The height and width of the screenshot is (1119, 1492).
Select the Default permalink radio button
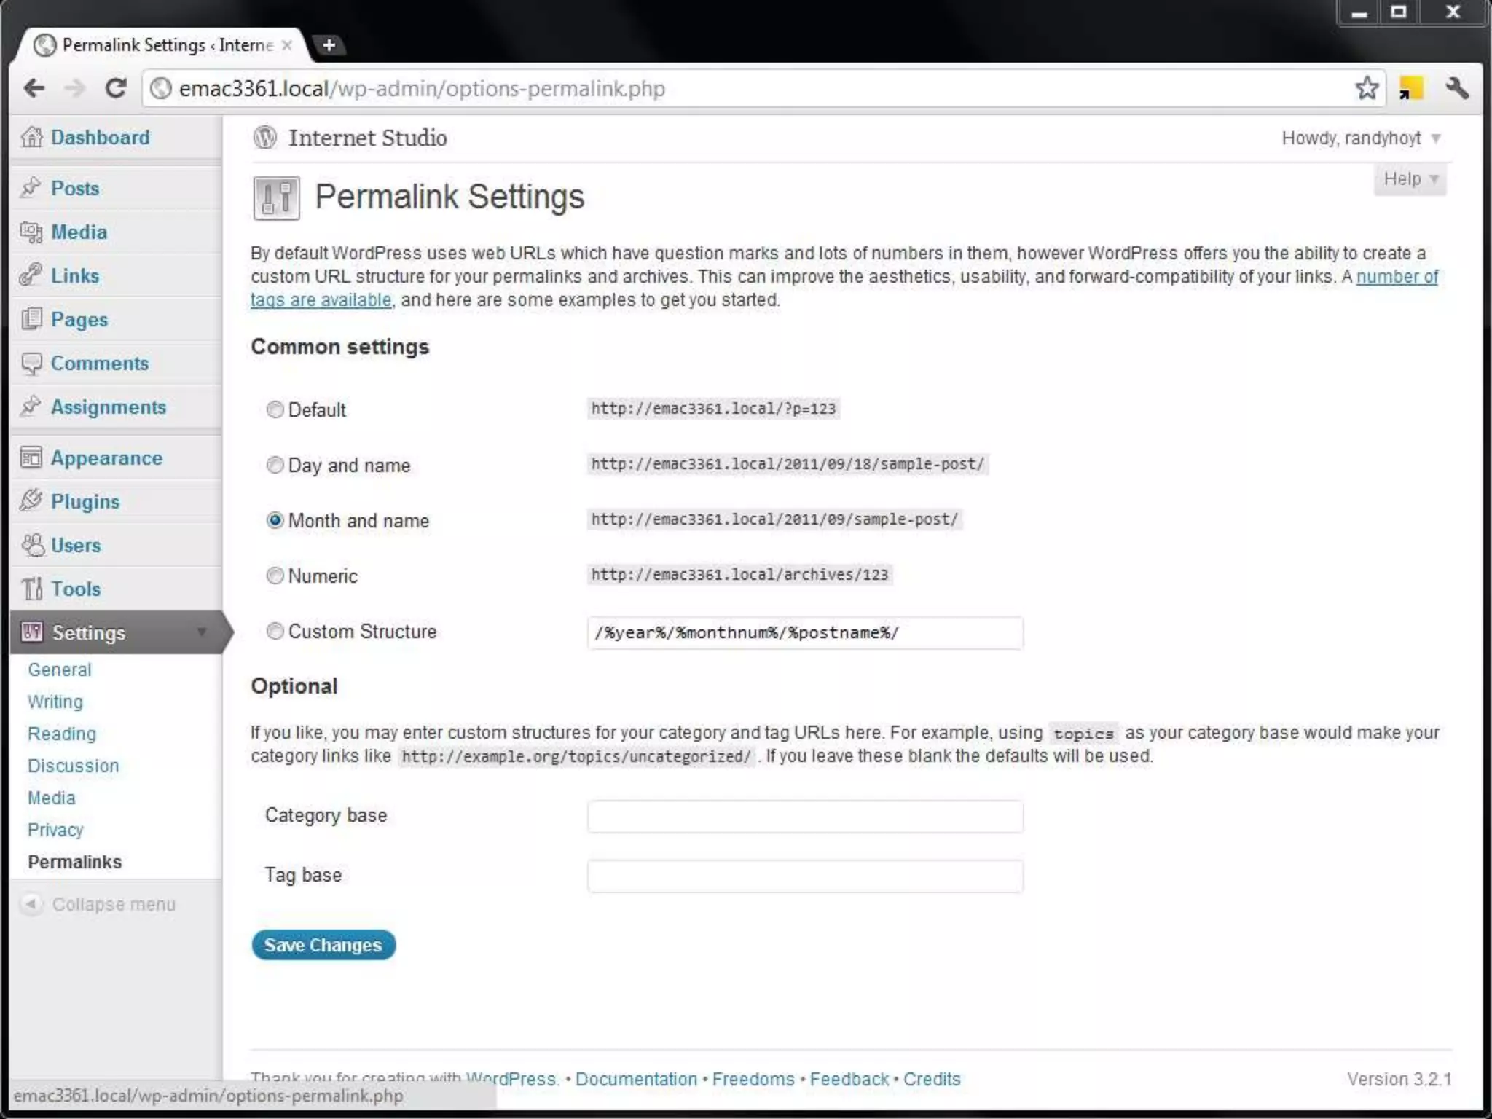pyautogui.click(x=275, y=409)
